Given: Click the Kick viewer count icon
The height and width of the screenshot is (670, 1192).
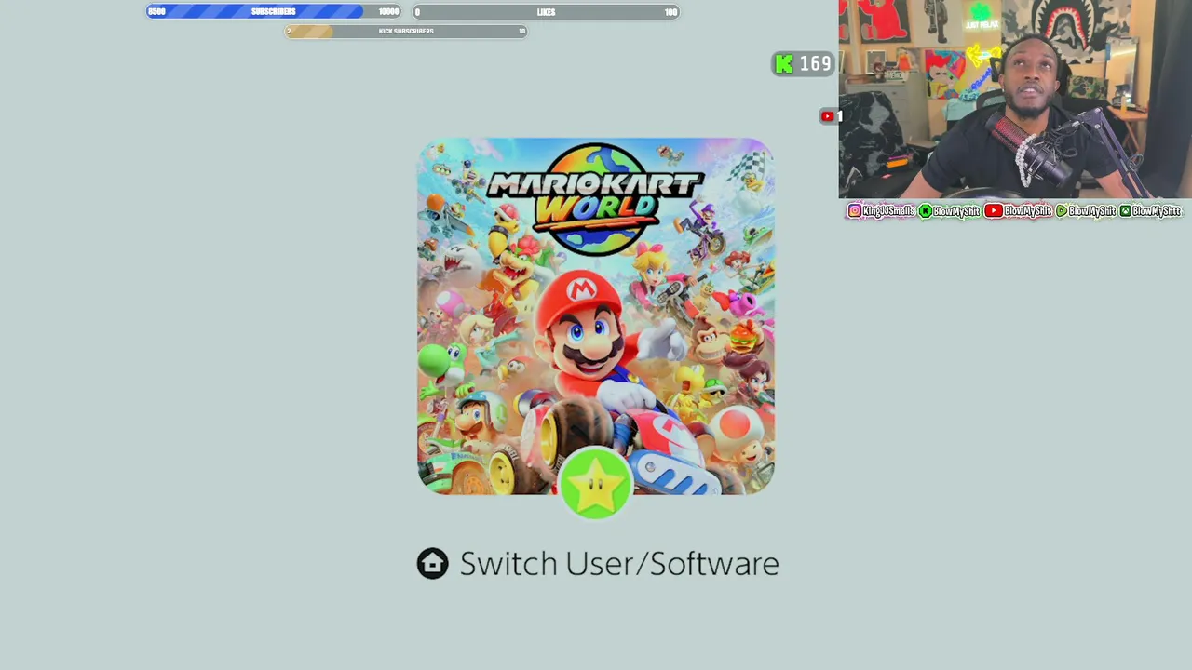Looking at the screenshot, I should [784, 63].
